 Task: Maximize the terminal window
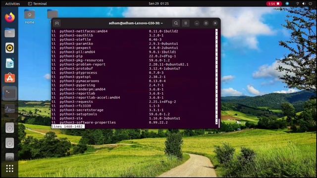pos(206,23)
